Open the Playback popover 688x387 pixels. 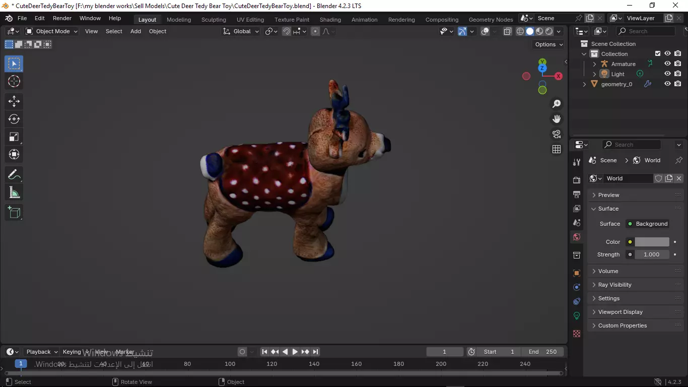[x=42, y=352]
